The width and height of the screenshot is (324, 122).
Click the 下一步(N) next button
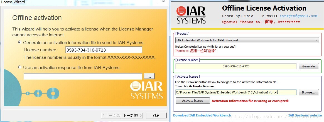coord(132,115)
